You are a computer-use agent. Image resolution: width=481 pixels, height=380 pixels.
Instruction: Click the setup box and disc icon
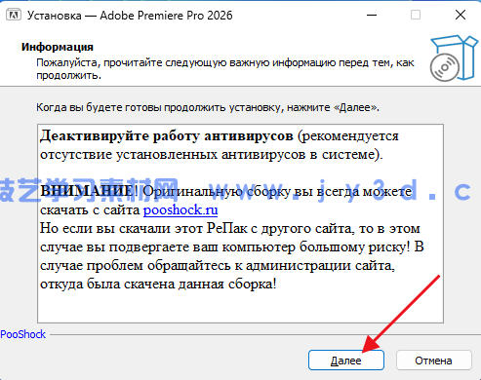pos(454,58)
